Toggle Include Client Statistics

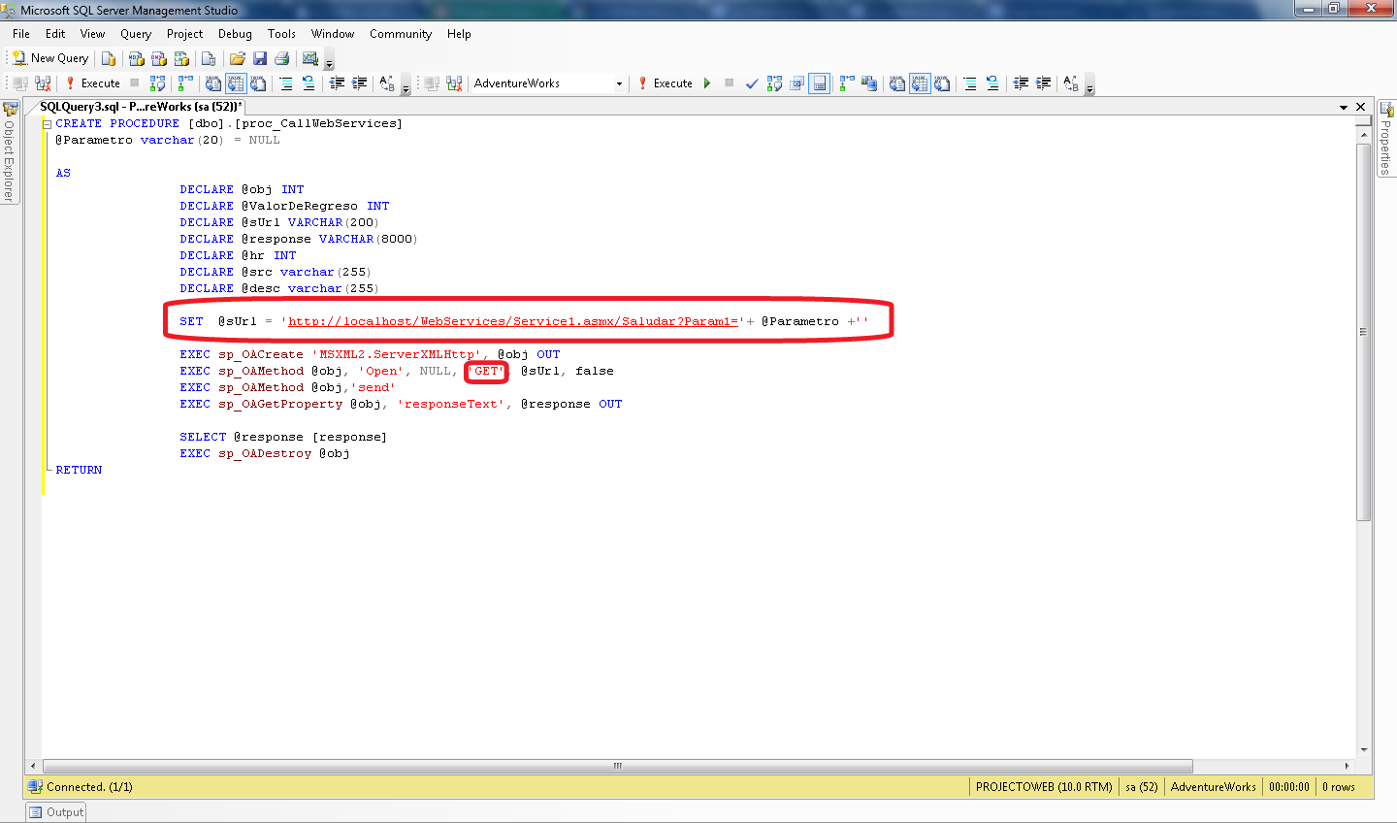tap(869, 83)
